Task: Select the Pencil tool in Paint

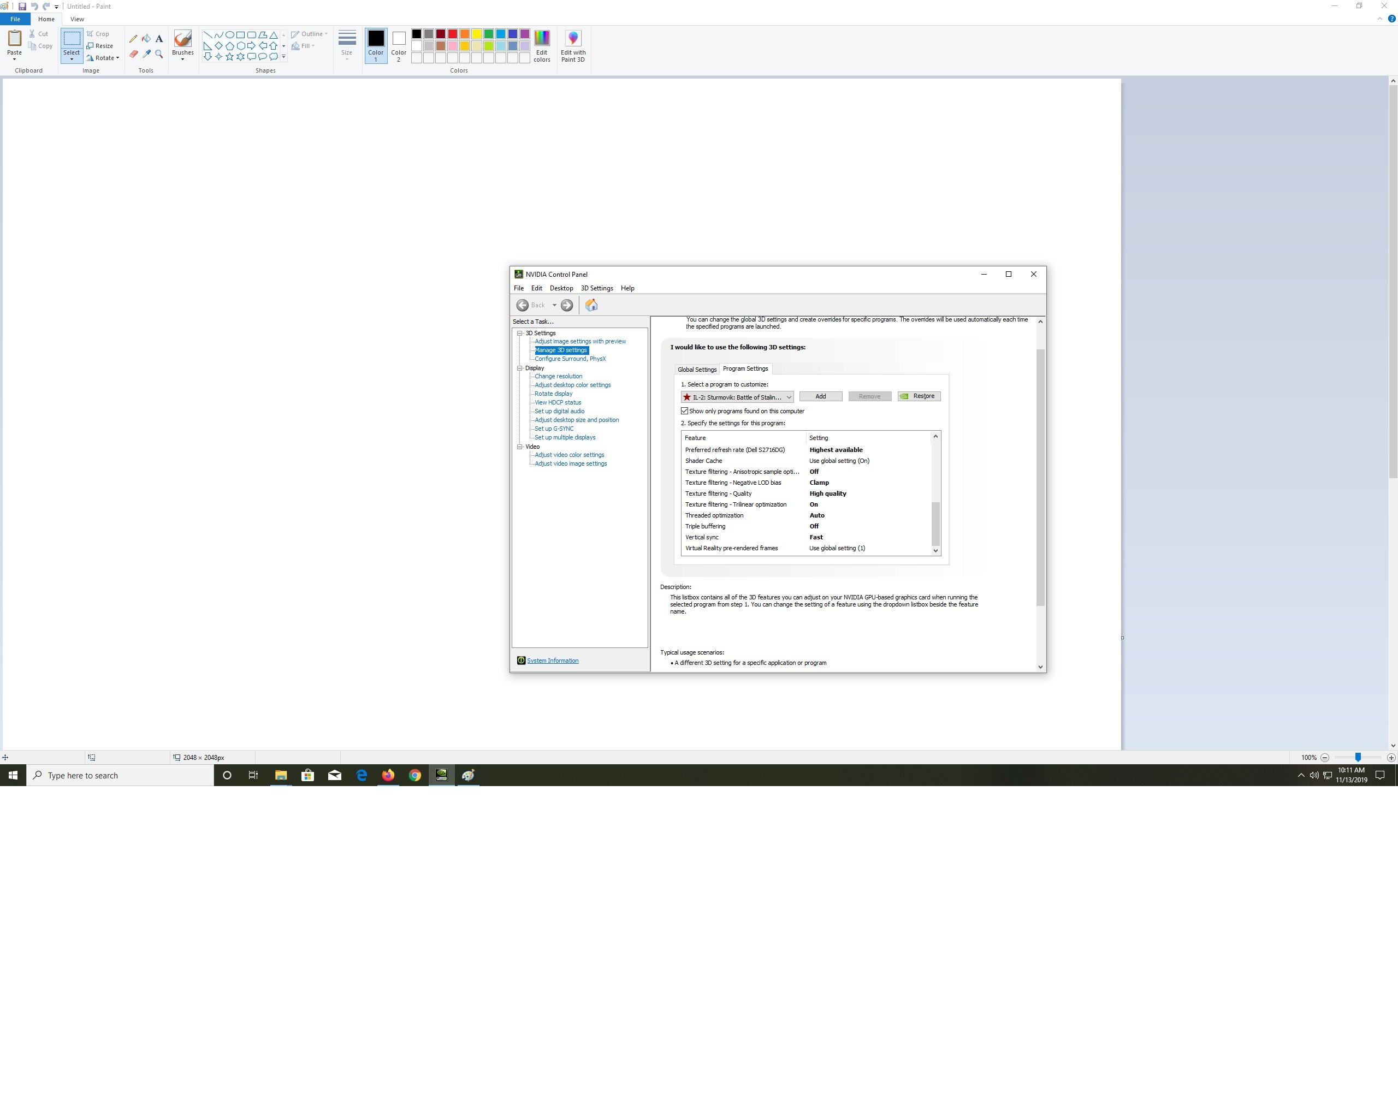Action: coord(134,39)
